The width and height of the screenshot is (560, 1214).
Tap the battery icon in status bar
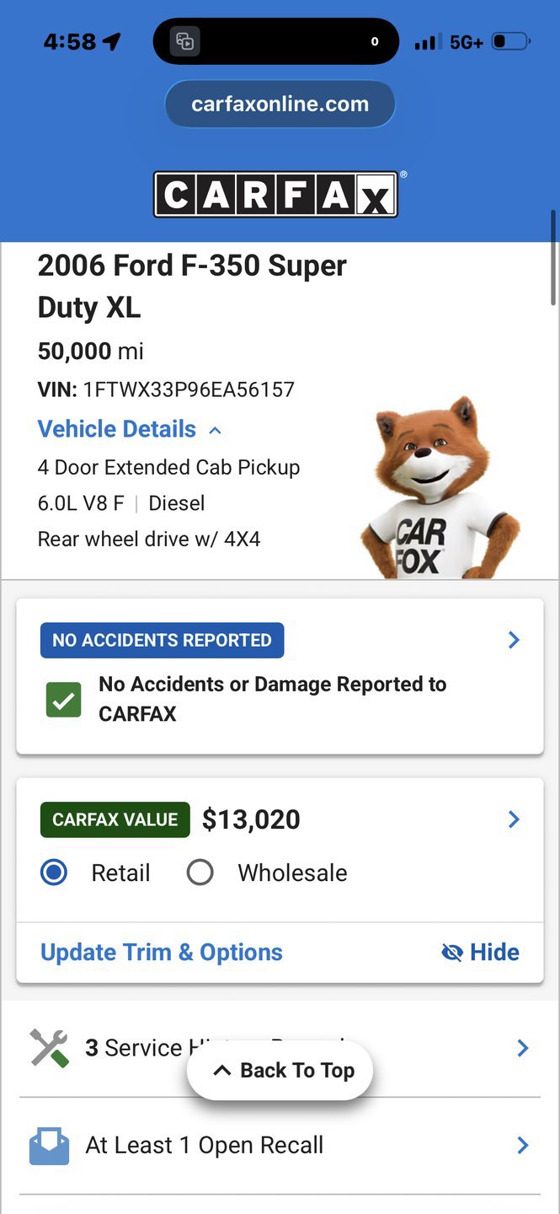click(x=510, y=41)
